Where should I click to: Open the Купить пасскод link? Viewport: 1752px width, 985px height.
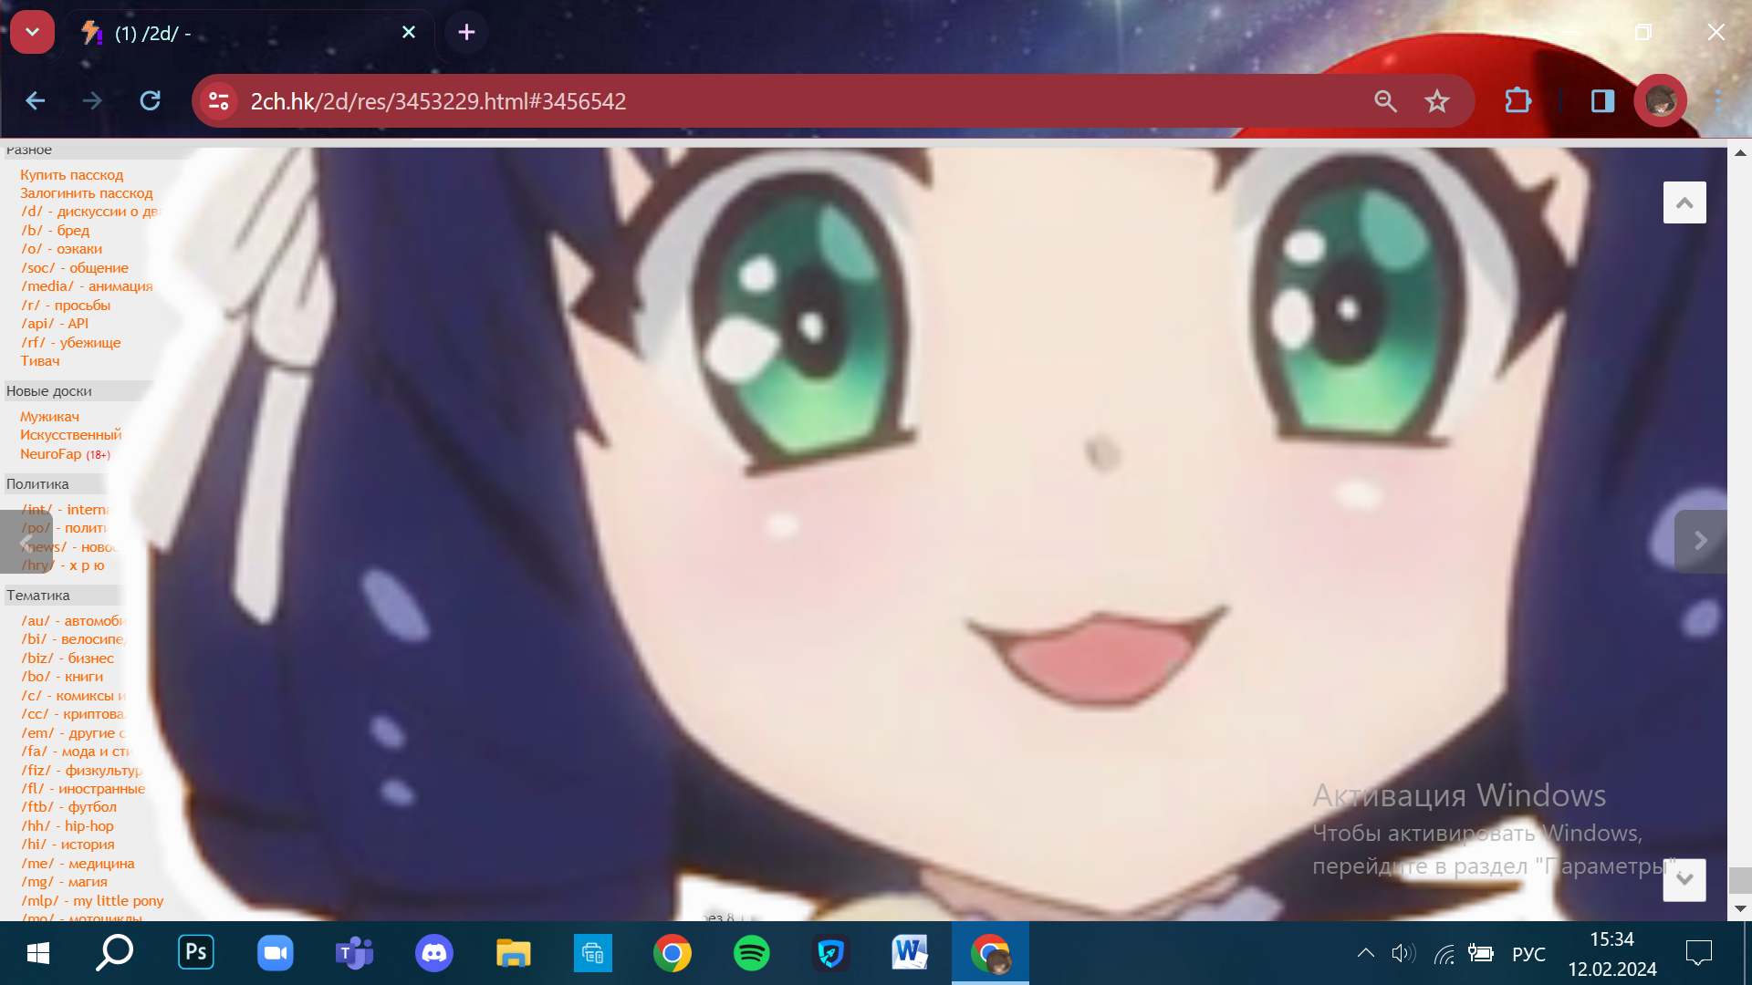tap(71, 174)
